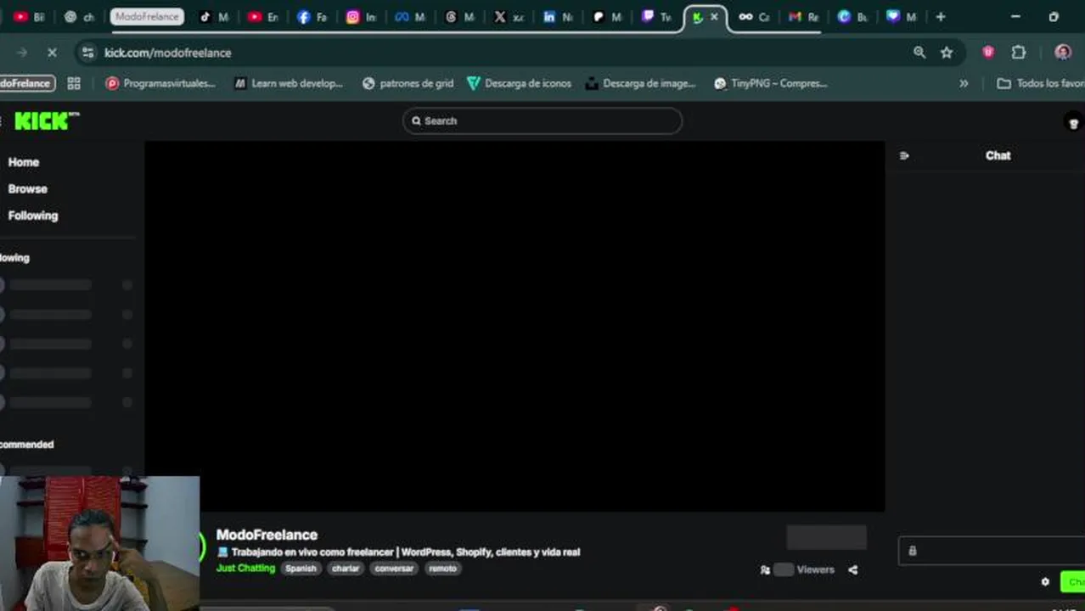1085x611 pixels.
Task: Click the viewers people icon
Action: pyautogui.click(x=765, y=569)
